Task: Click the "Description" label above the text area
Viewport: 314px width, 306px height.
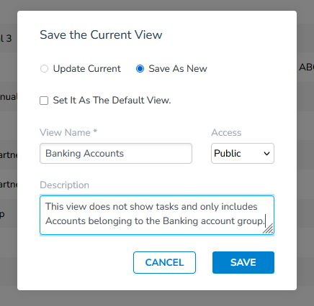Action: [64, 185]
